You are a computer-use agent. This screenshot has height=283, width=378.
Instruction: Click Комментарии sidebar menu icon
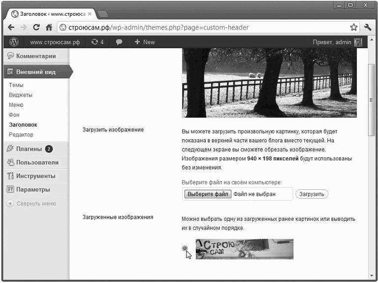[x=10, y=55]
